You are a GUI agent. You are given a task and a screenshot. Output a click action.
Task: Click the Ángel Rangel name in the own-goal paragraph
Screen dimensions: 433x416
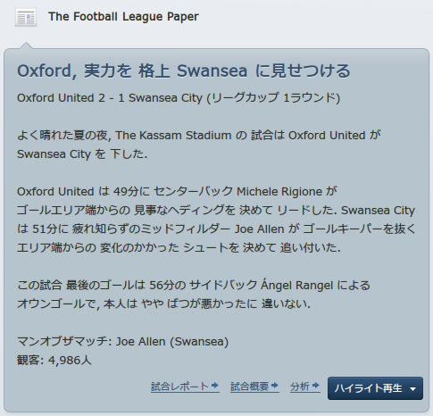pyautogui.click(x=296, y=285)
